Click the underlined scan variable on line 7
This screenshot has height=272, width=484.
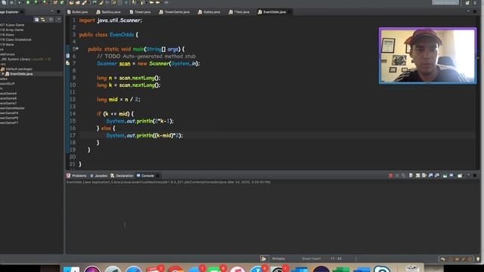click(x=125, y=63)
